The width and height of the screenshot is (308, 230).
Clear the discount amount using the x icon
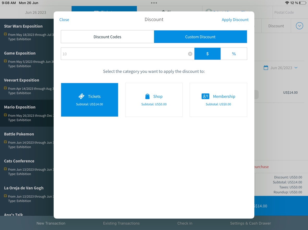click(x=190, y=54)
